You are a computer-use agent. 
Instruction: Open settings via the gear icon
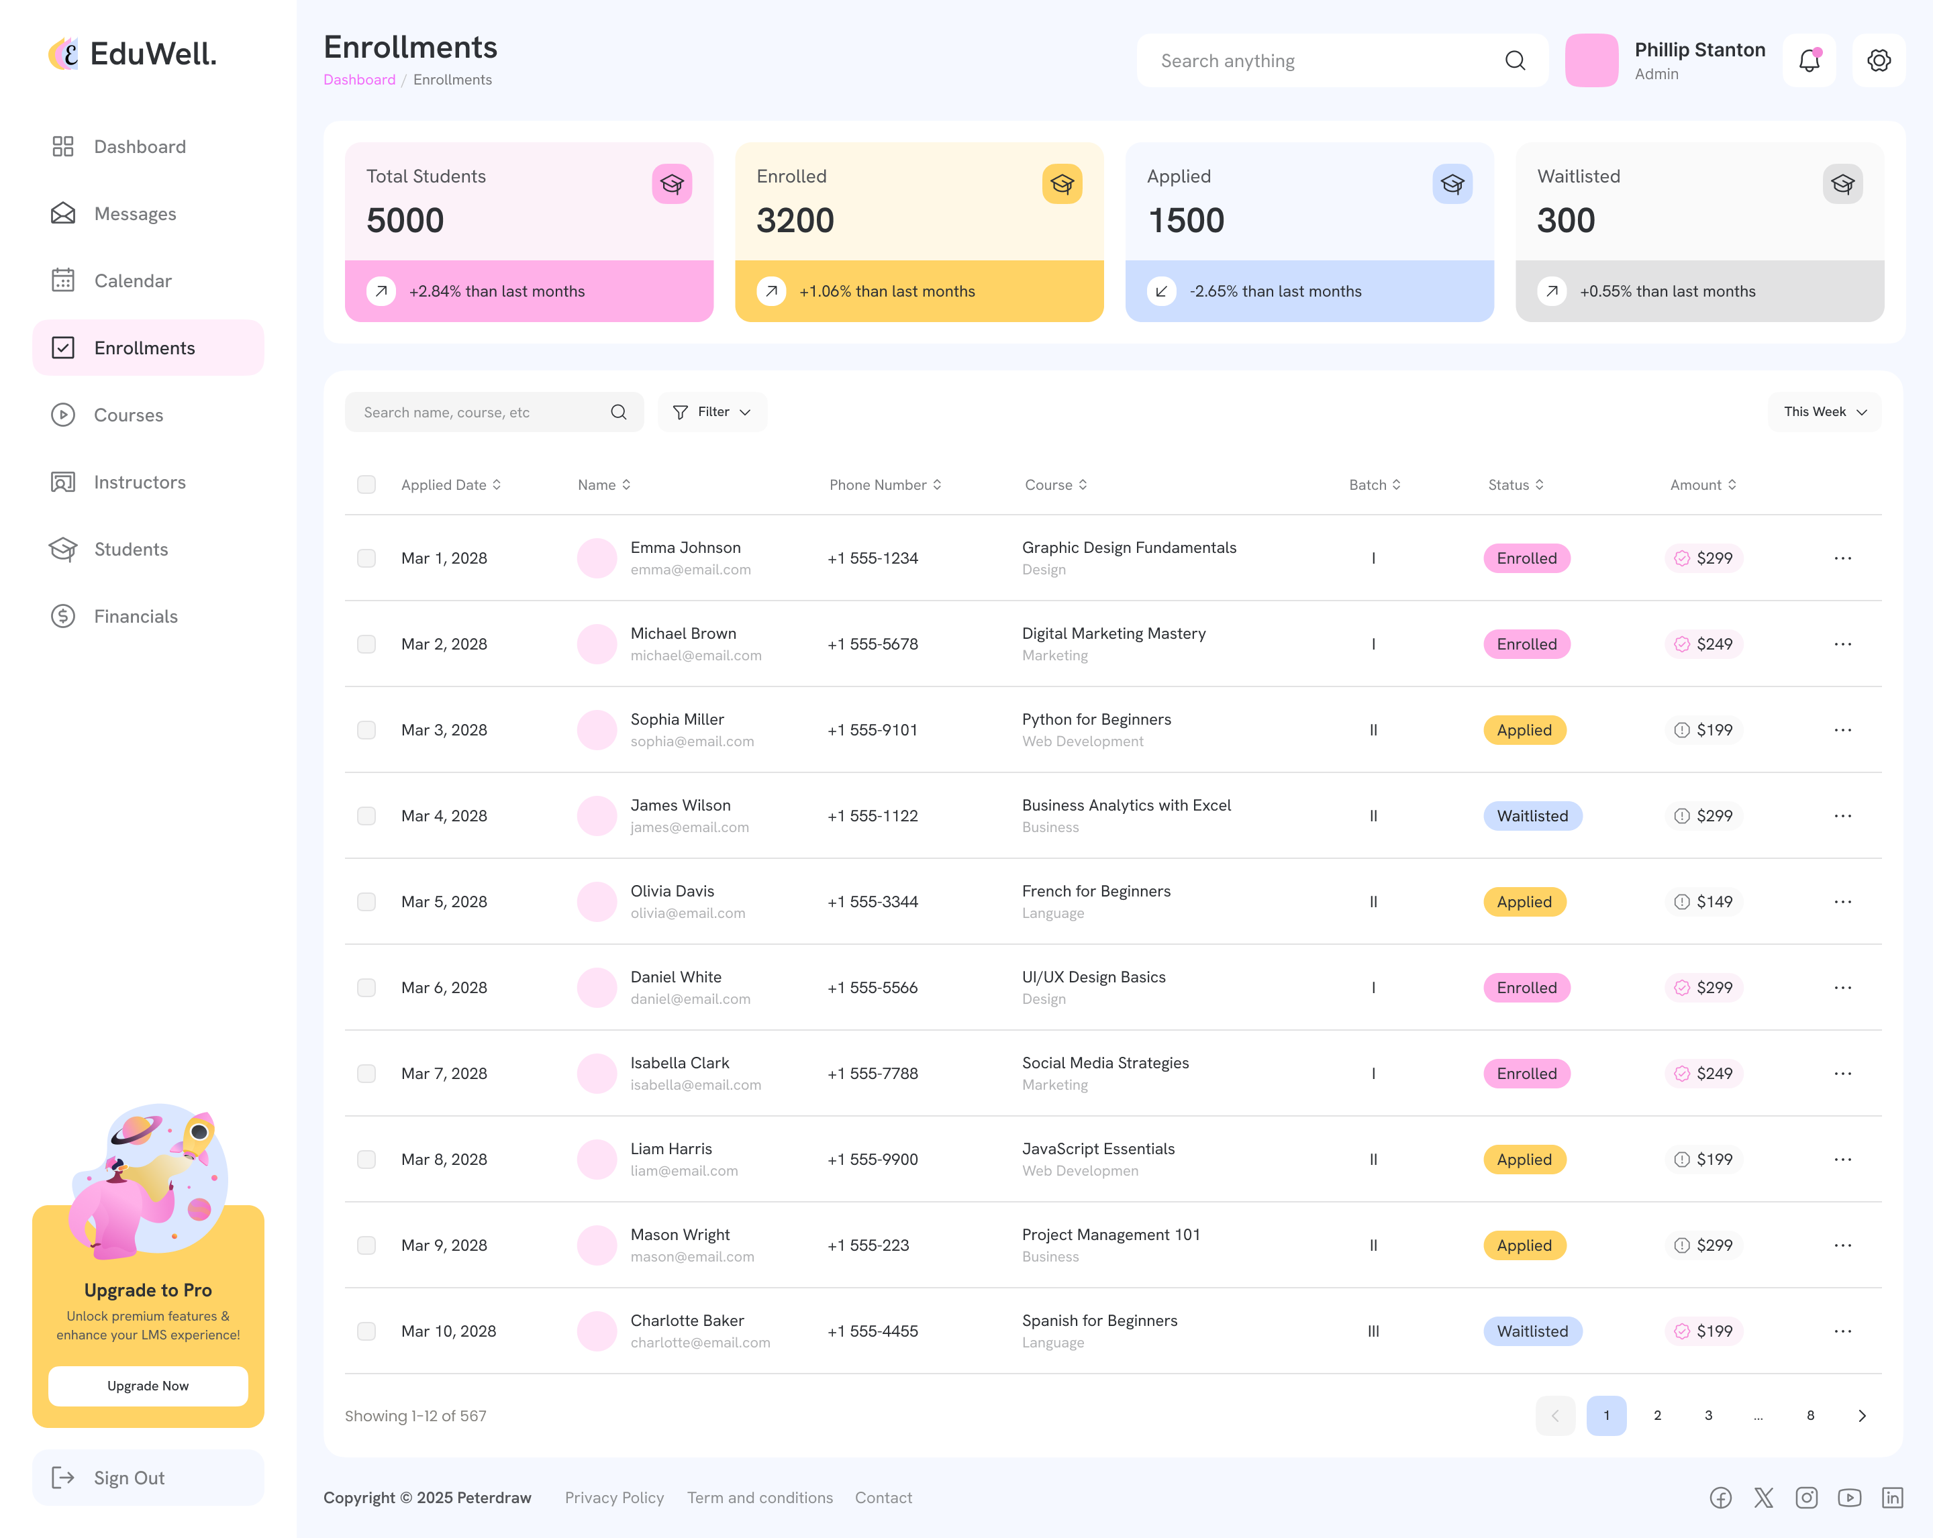tap(1879, 61)
